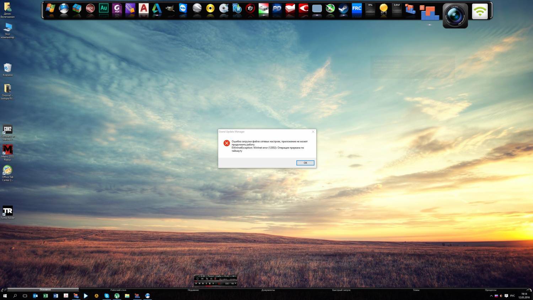Open the PDF reader icon on the taskbar
The image size is (533, 300).
66,296
